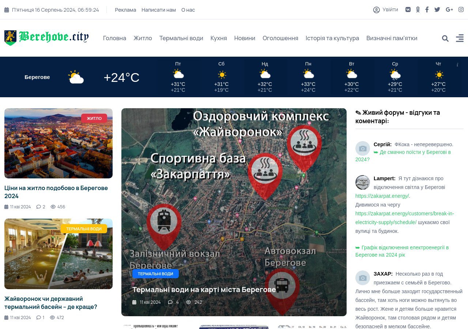This screenshot has width=468, height=329.
Task: Open the thermal pool article thumbnail
Action: 58,254
